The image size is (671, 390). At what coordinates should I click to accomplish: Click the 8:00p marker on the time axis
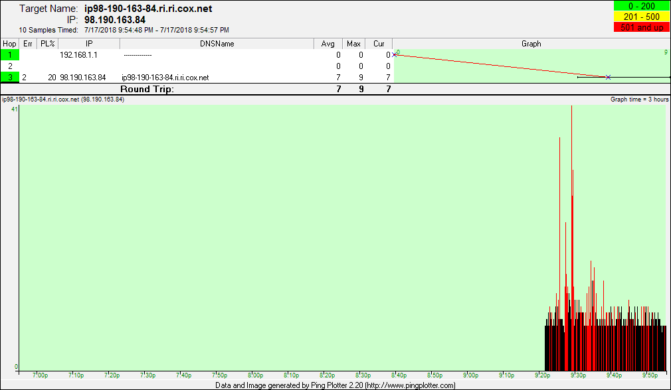254,375
